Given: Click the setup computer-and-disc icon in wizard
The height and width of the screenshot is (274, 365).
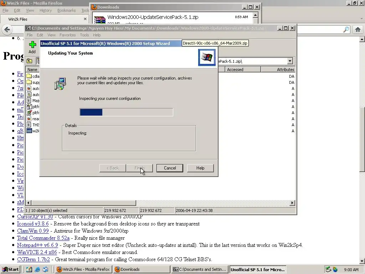Looking at the screenshot, I should [60, 83].
